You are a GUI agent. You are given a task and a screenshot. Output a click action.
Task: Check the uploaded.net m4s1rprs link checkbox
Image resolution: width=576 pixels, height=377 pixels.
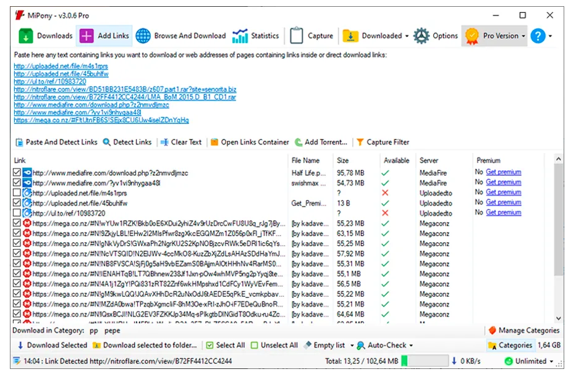point(17,193)
